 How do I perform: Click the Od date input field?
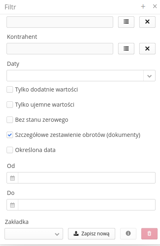[87, 178]
